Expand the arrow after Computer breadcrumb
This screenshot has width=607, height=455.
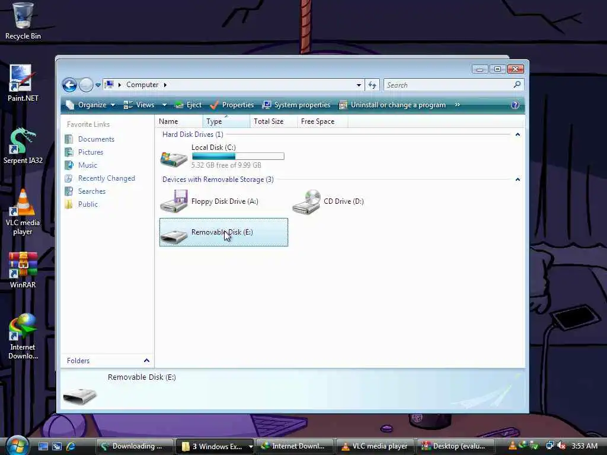tap(165, 85)
